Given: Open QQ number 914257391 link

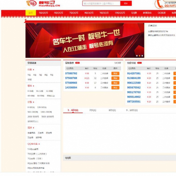Looking at the screenshot, I should (x=134, y=74).
